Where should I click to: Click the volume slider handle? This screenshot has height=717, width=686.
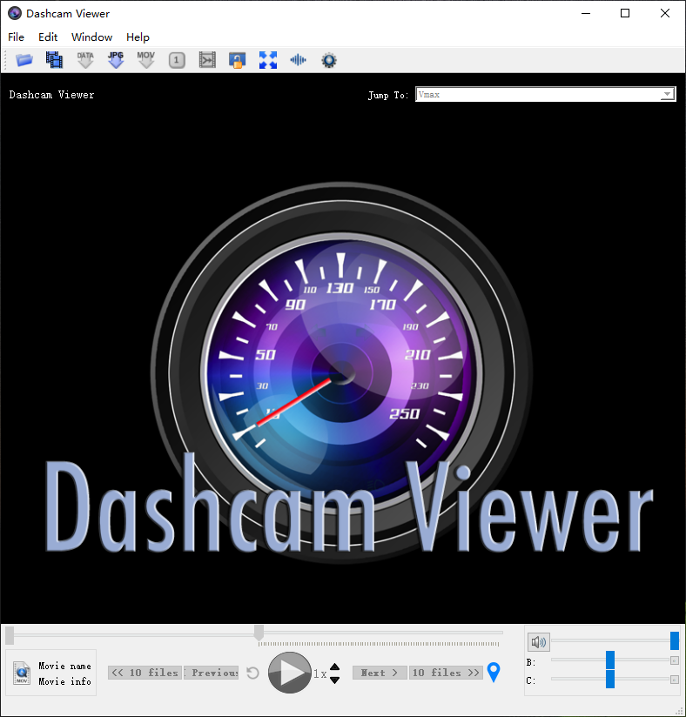click(675, 640)
